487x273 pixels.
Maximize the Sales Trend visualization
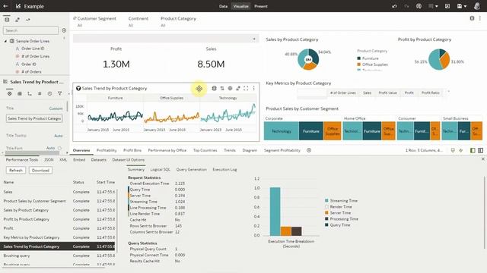[x=246, y=88]
